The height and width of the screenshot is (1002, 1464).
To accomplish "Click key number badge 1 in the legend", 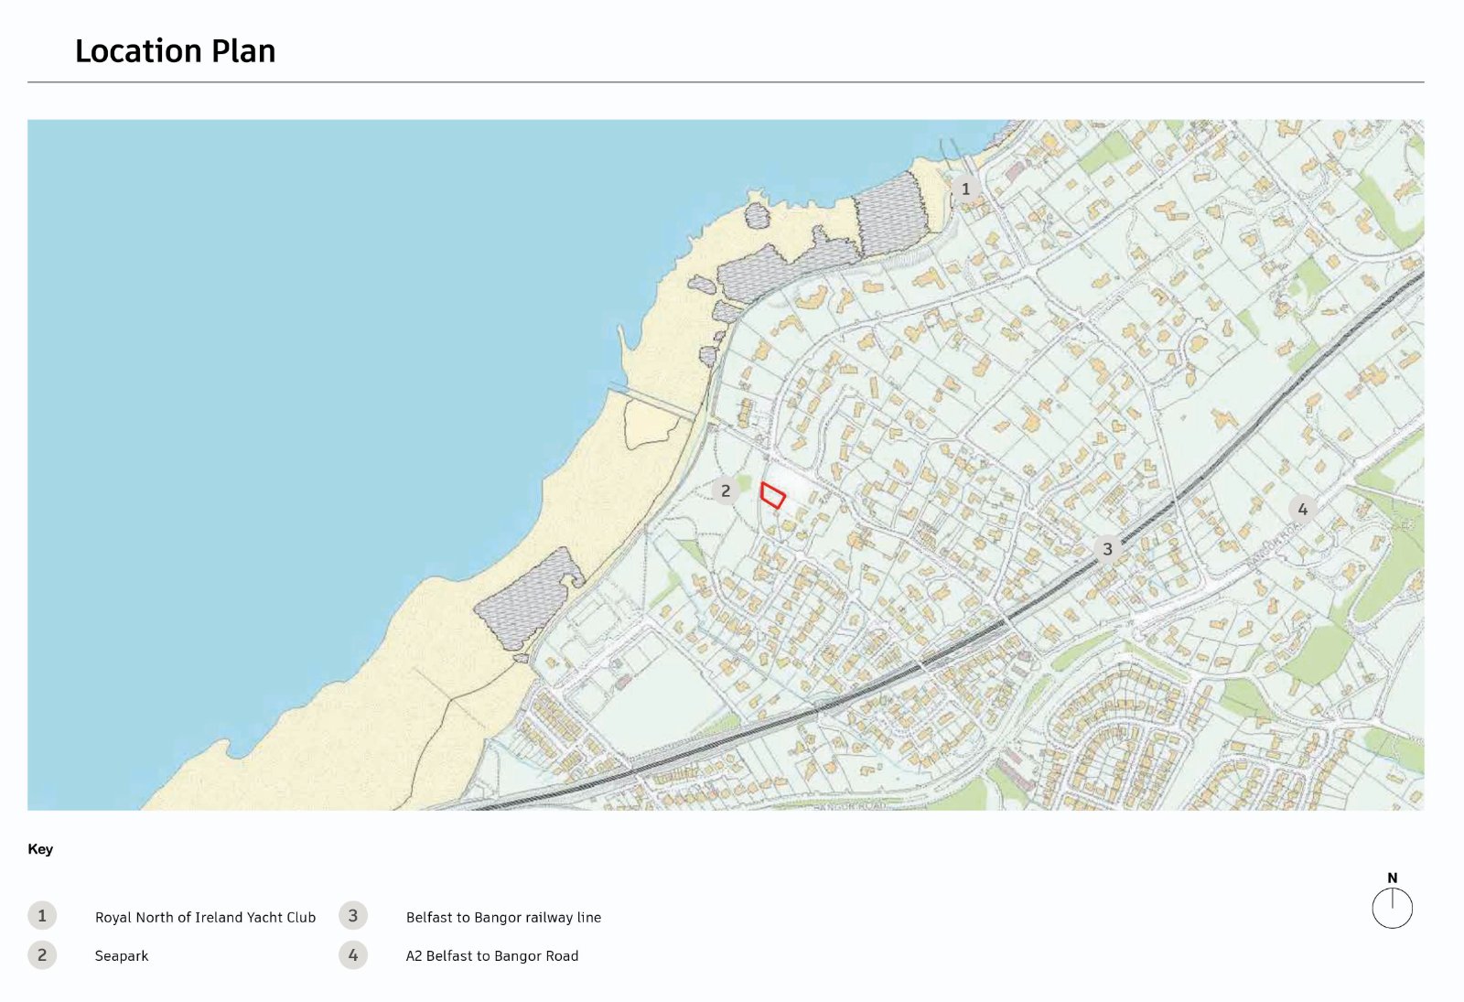I will 42,916.
